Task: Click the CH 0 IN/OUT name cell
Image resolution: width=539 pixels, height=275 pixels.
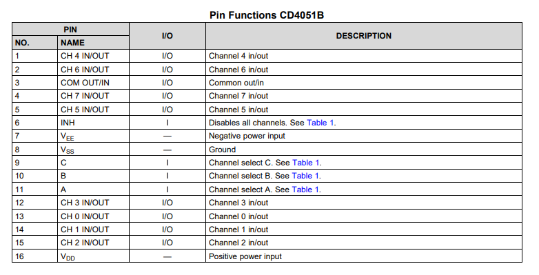Action: pyautogui.click(x=93, y=216)
